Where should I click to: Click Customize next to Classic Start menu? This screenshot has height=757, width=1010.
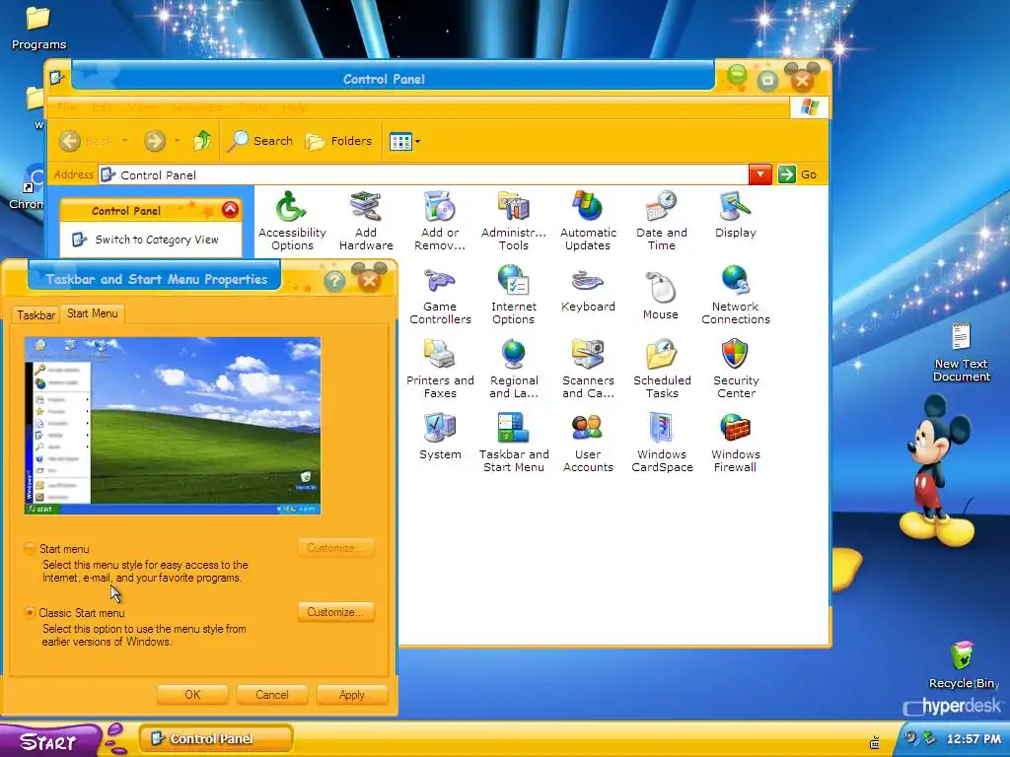pos(335,611)
